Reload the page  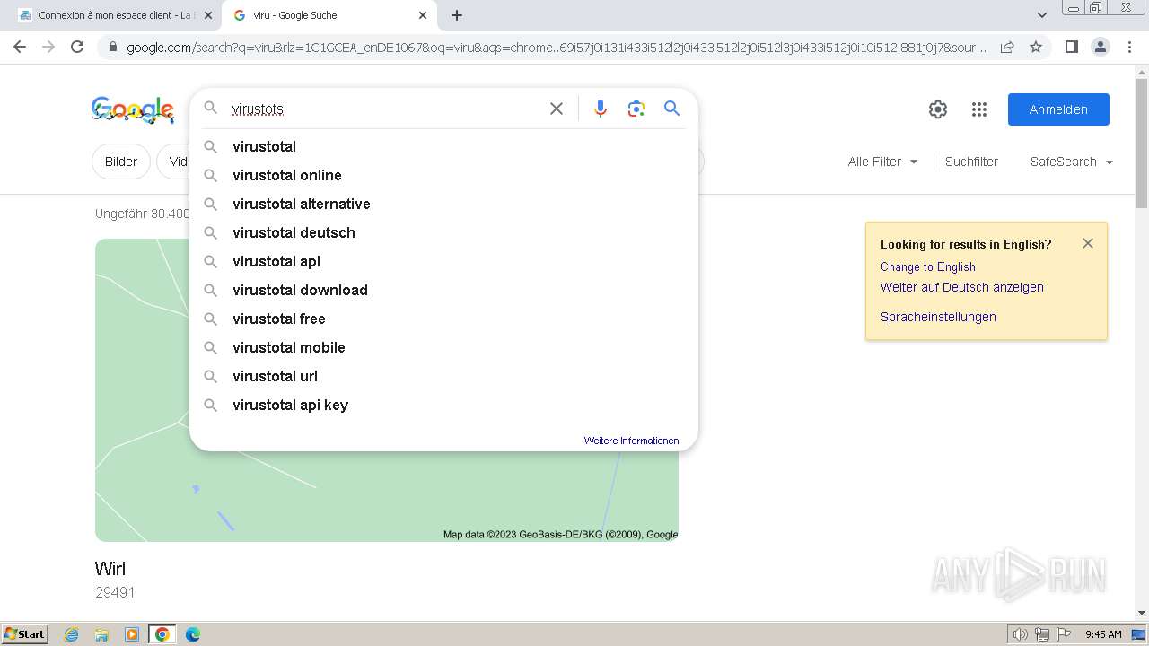point(77,47)
